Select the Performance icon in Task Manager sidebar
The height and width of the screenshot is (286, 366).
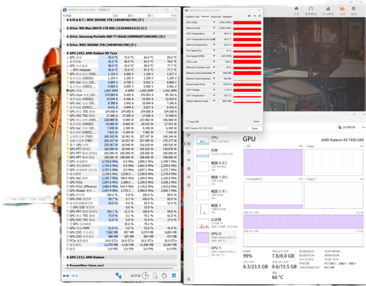(x=188, y=144)
